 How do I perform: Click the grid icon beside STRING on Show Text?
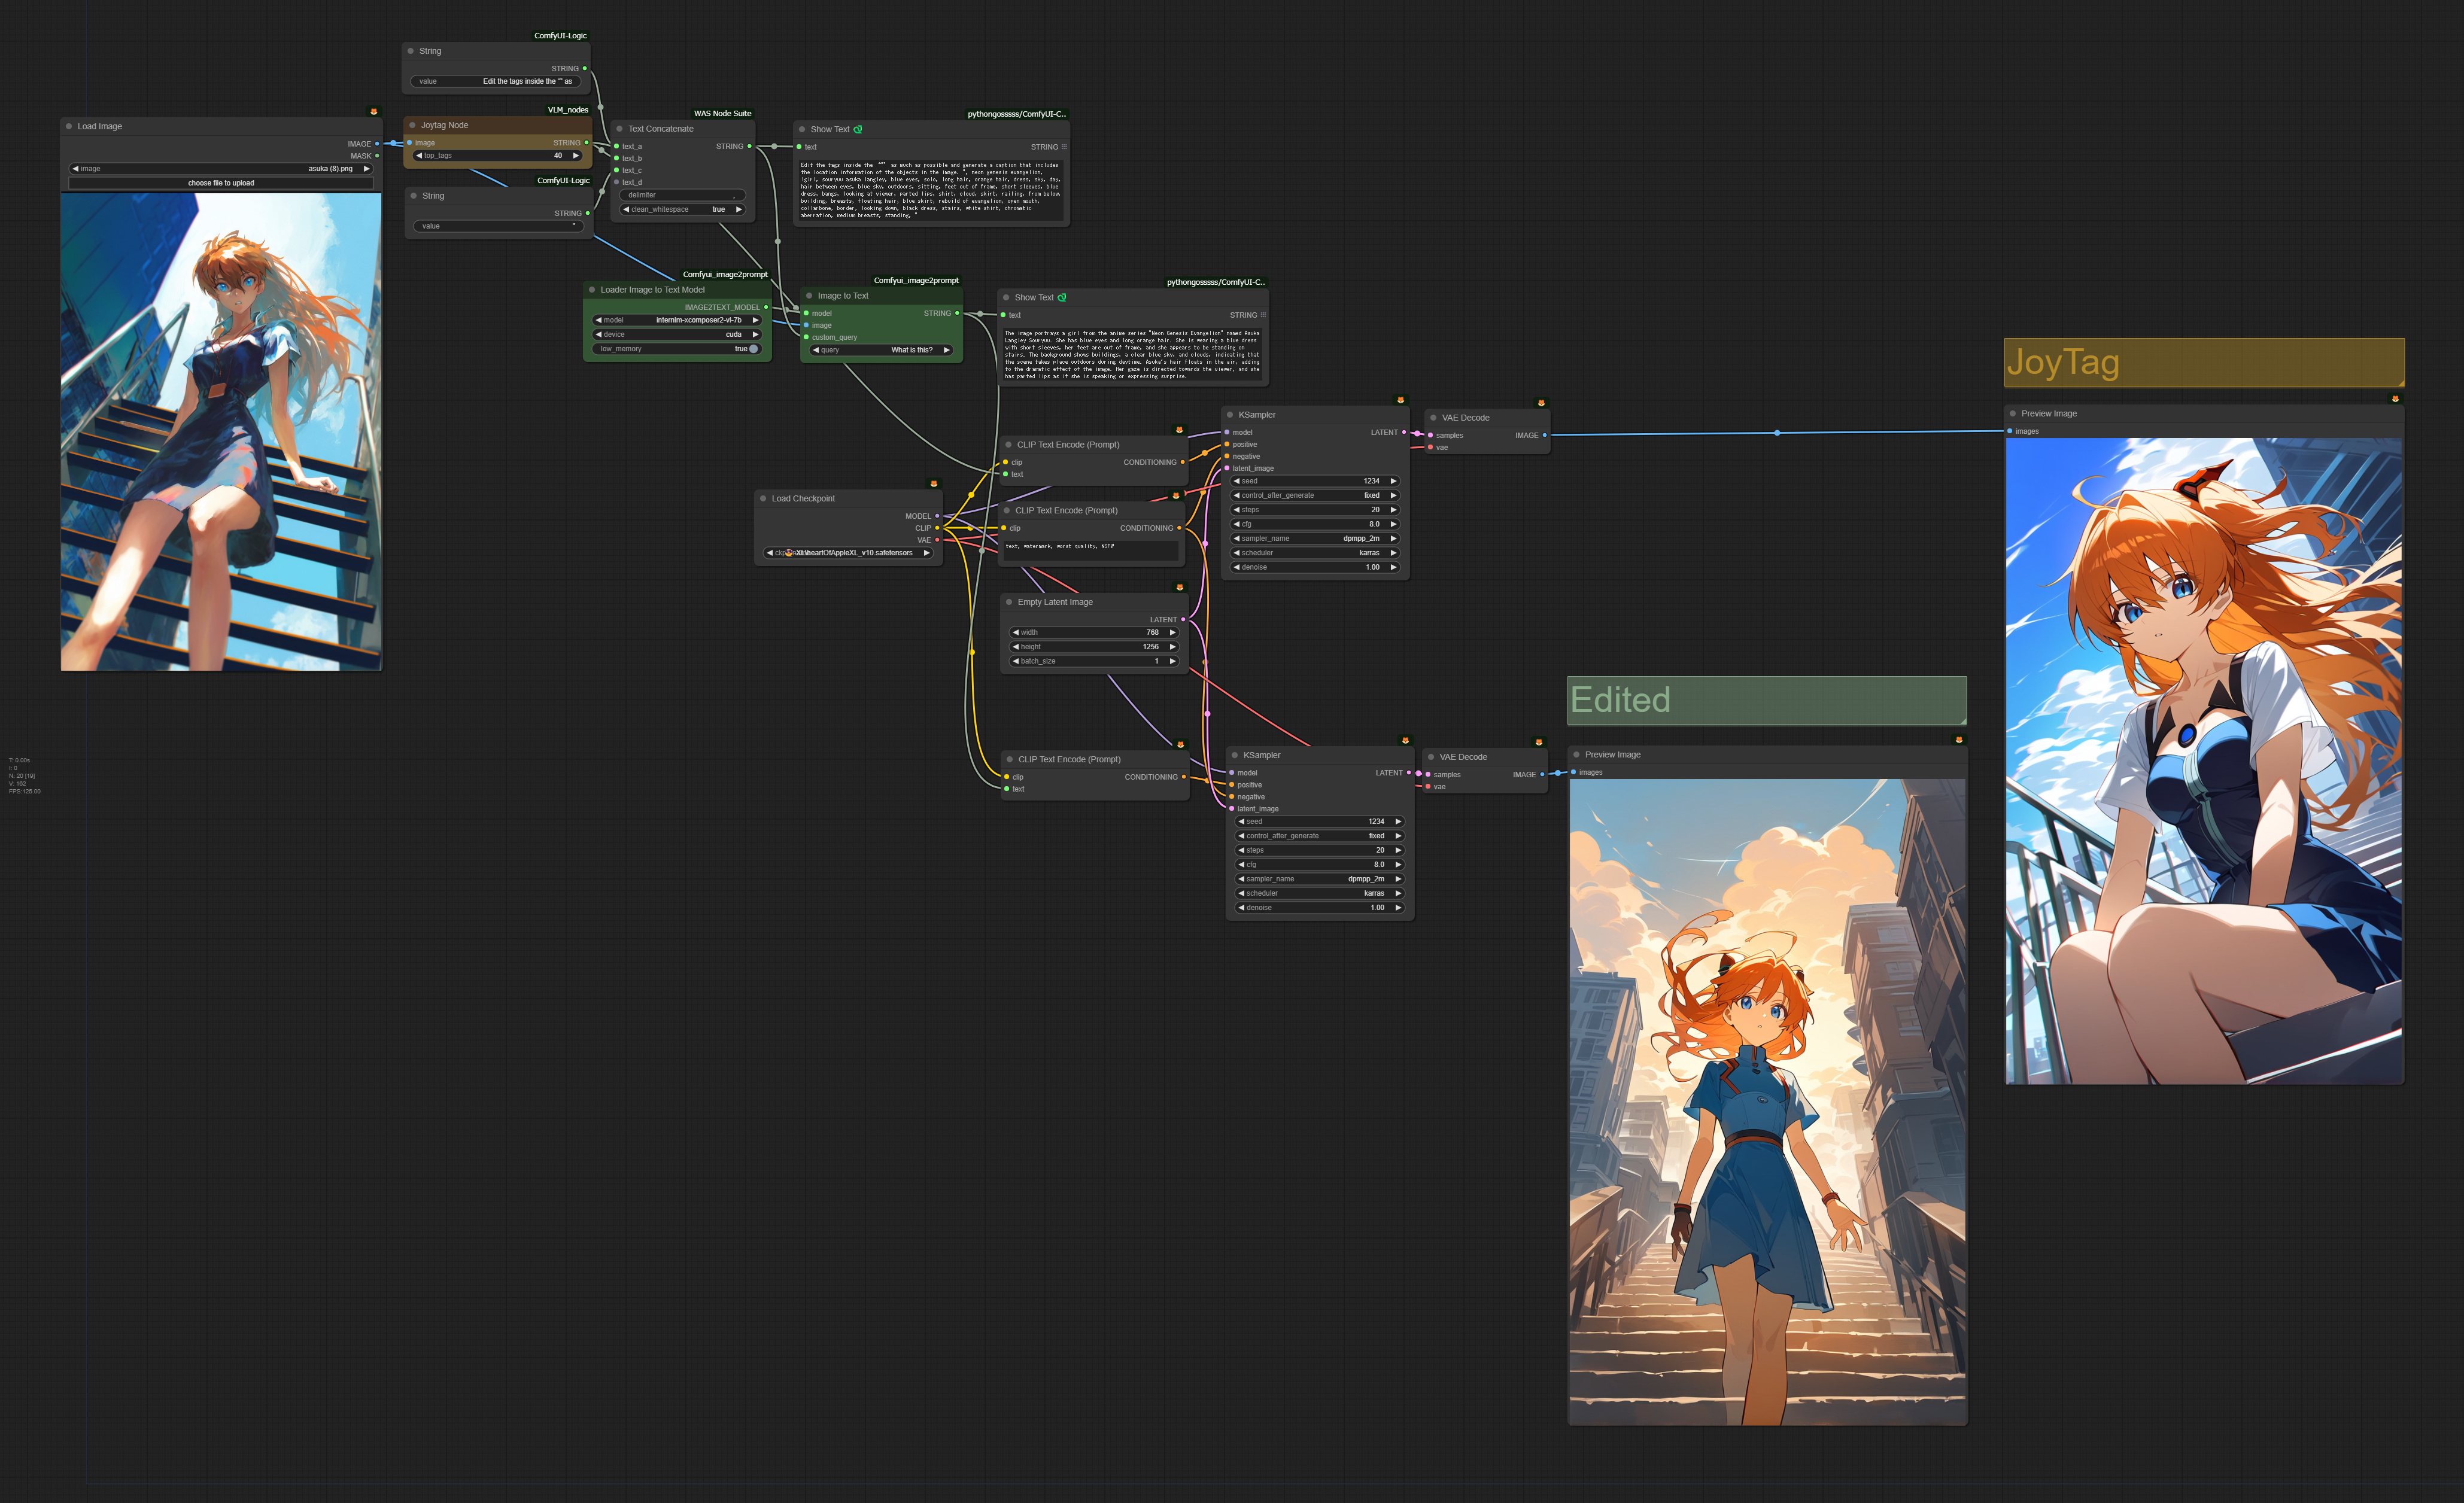[x=1064, y=146]
